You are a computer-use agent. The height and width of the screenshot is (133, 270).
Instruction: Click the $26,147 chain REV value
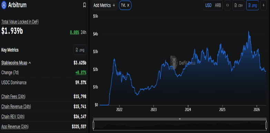coord(80,117)
